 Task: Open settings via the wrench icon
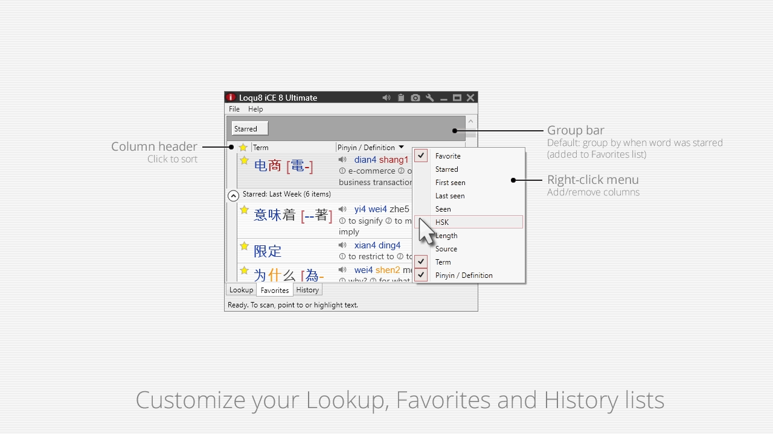click(x=430, y=98)
